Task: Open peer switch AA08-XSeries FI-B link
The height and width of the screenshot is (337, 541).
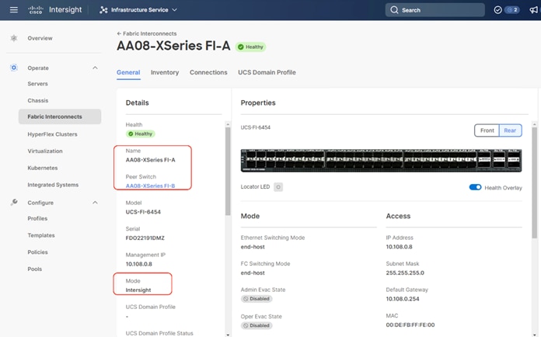Action: point(151,186)
